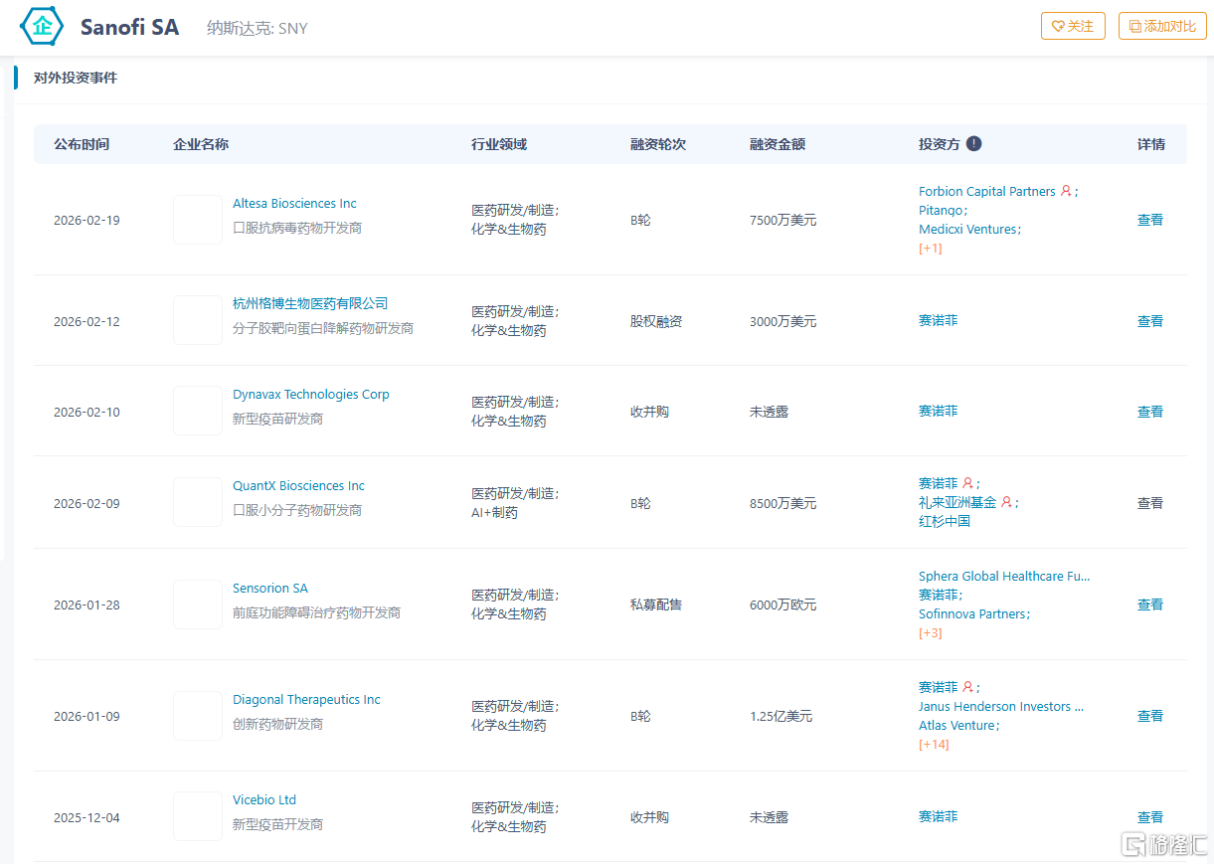This screenshot has height=864, width=1214.
Task: Select the amount 1.25亿美元
Action: point(781,716)
